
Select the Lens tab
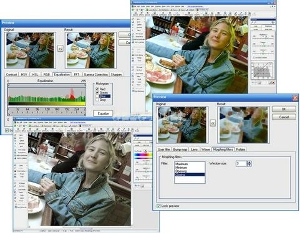(194, 150)
